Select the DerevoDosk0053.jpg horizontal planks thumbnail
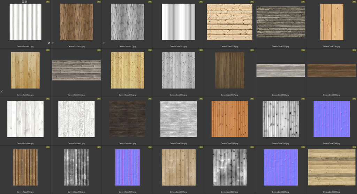The image size is (357, 194). (332, 168)
